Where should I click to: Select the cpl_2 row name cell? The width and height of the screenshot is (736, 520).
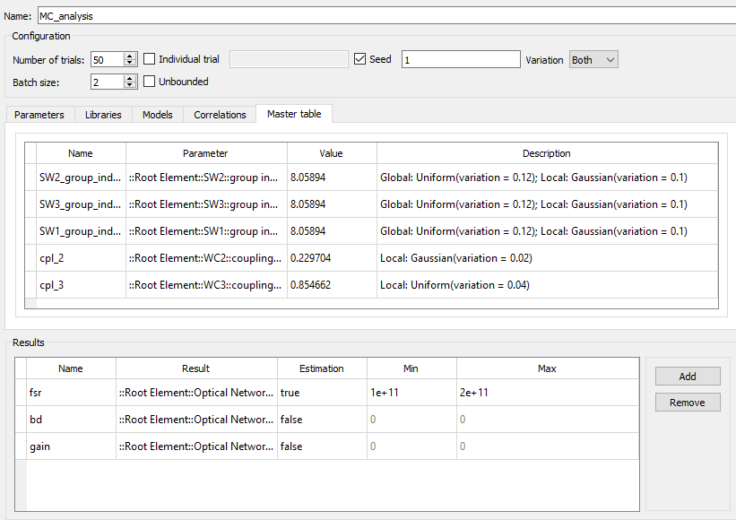click(x=81, y=258)
